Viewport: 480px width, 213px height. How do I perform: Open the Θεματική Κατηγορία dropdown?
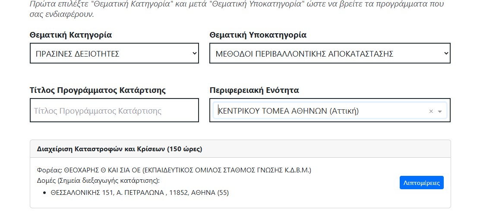(114, 53)
